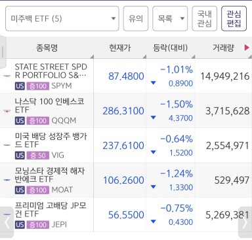Show more columns with the pink arrow
The height and width of the screenshot is (240, 252).
[247, 48]
